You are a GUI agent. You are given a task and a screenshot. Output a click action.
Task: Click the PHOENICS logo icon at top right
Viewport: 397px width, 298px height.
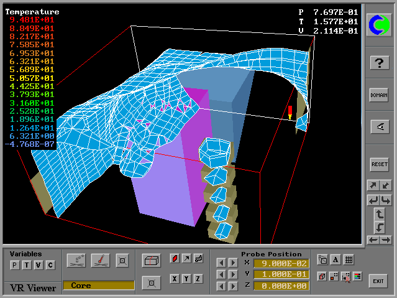379,25
